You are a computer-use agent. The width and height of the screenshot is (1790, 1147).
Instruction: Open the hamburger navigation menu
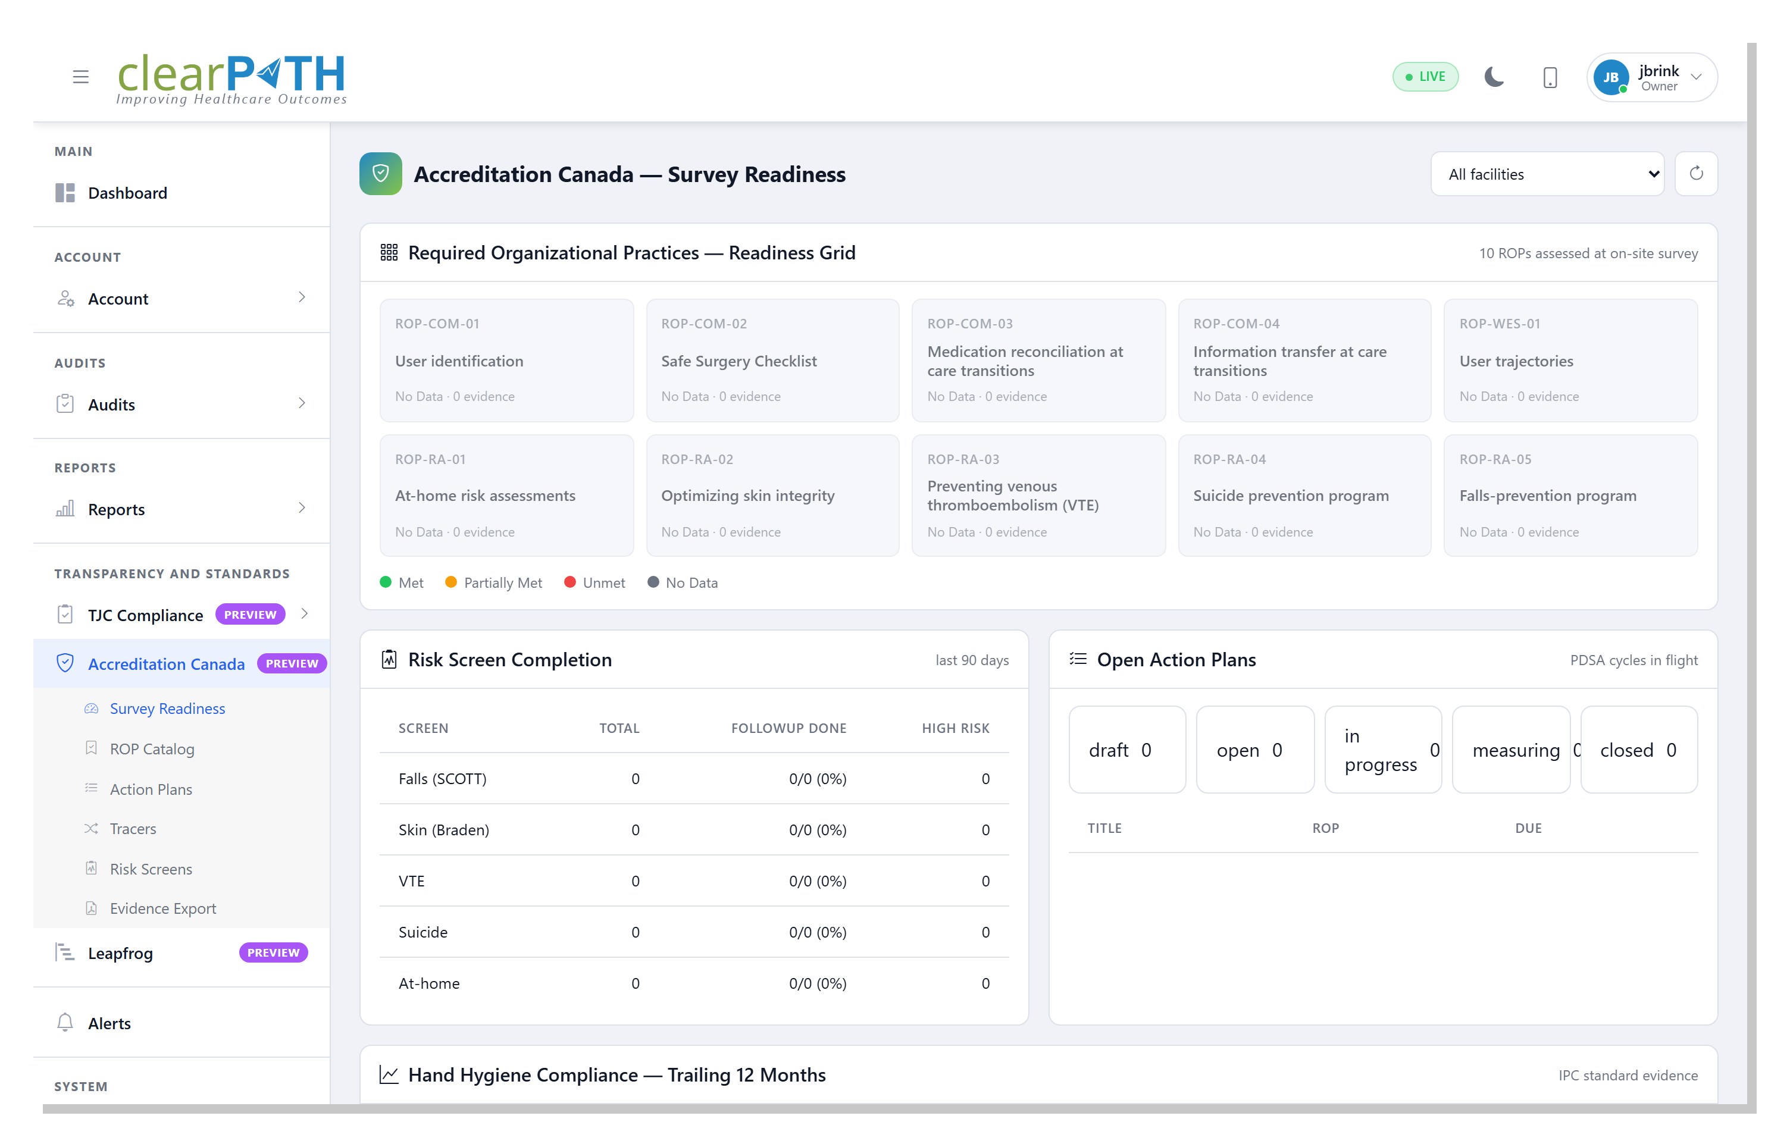click(80, 76)
